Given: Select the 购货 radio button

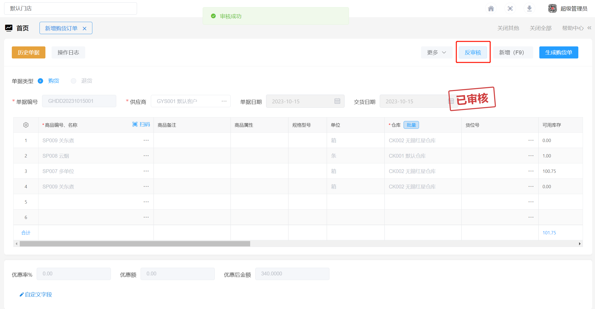Looking at the screenshot, I should [x=41, y=81].
